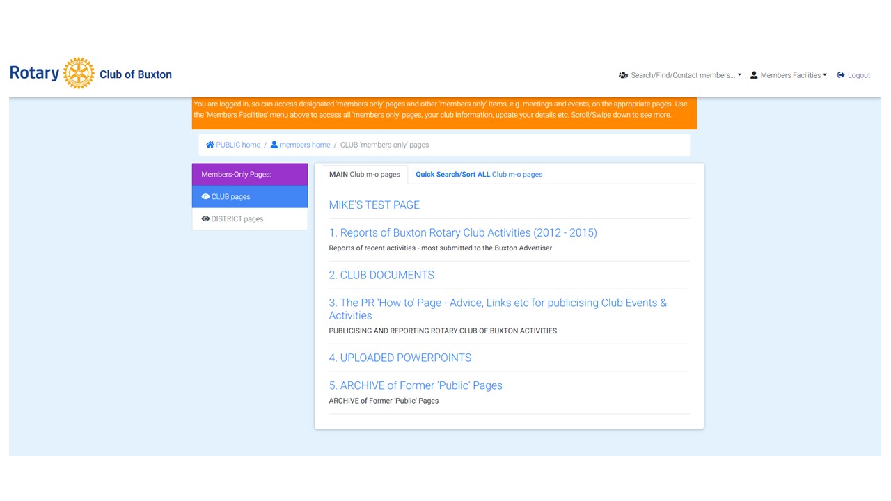Open the members home breadcrumb link

point(301,145)
